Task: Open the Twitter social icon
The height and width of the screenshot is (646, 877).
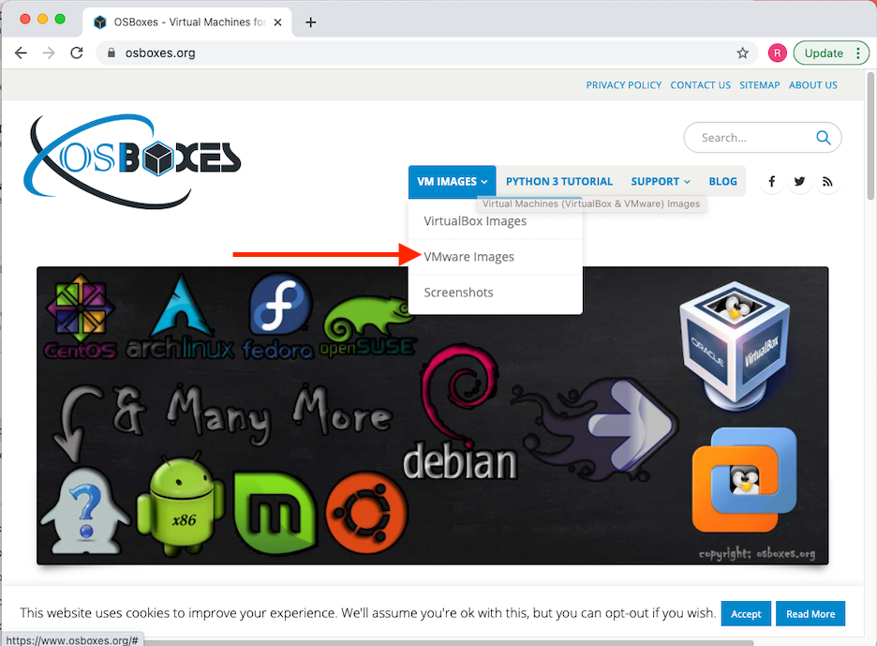Action: [799, 182]
